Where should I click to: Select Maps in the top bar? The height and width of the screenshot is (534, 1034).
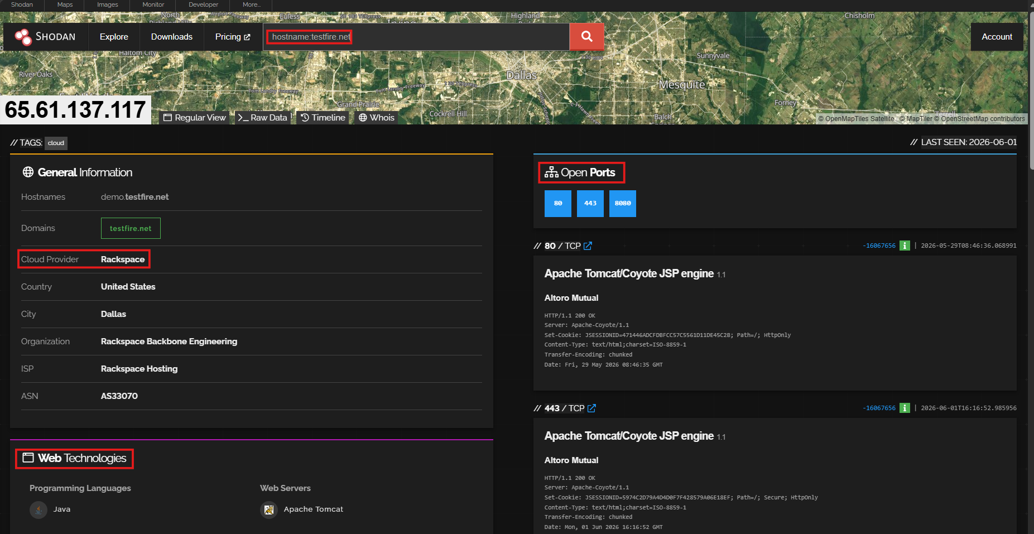tap(65, 4)
